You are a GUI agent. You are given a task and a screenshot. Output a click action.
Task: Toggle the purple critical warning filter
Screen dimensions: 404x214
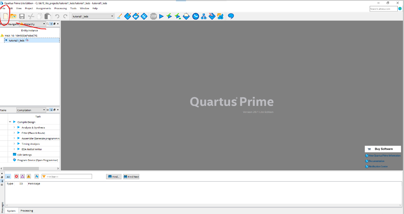coord(23,177)
